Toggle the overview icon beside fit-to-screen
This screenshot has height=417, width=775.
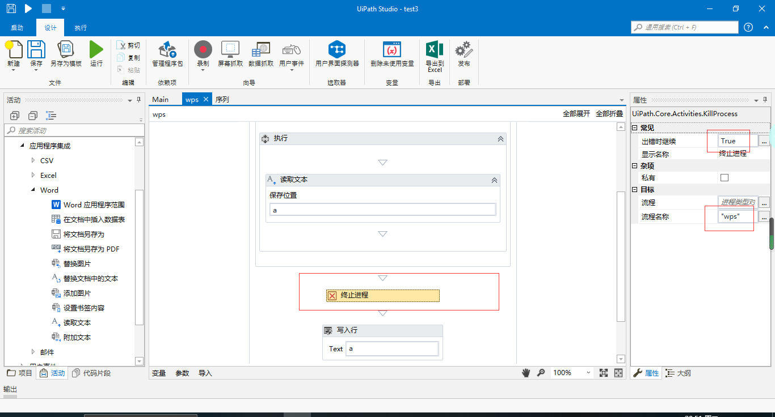pos(618,373)
